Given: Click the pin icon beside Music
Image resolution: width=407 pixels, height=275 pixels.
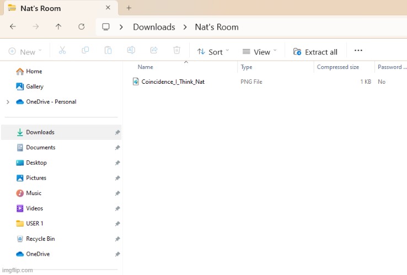Looking at the screenshot, I should [x=117, y=193].
